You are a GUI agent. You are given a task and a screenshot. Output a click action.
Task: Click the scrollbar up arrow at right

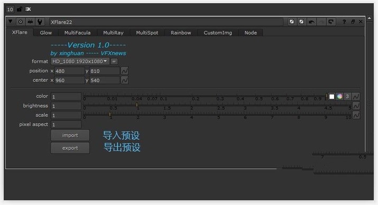pos(370,18)
